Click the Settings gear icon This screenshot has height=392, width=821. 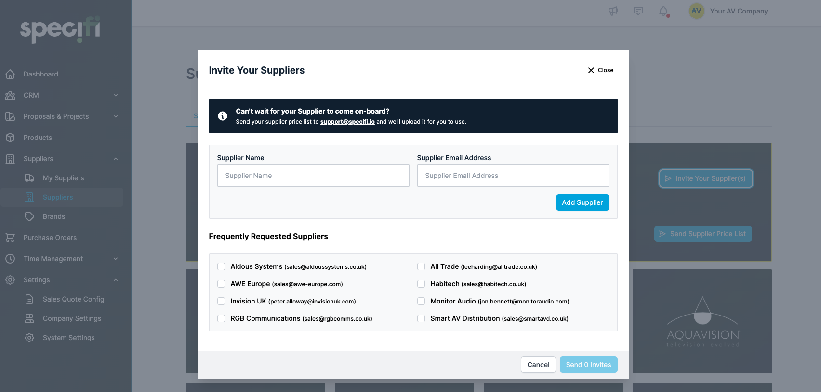point(10,280)
